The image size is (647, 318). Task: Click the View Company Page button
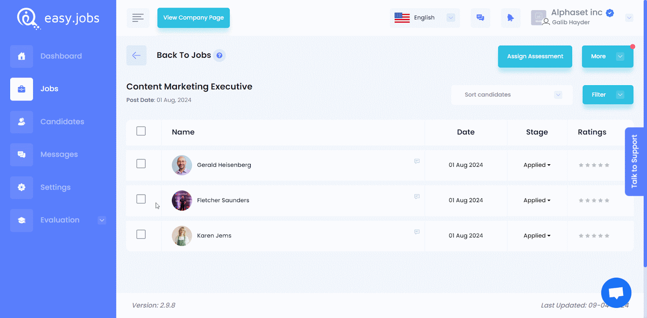[193, 18]
